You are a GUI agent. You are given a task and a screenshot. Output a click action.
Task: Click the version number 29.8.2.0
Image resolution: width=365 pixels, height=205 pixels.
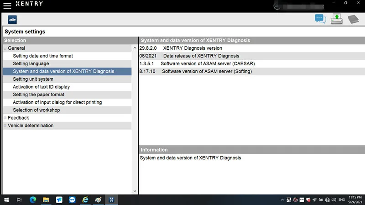(148, 48)
